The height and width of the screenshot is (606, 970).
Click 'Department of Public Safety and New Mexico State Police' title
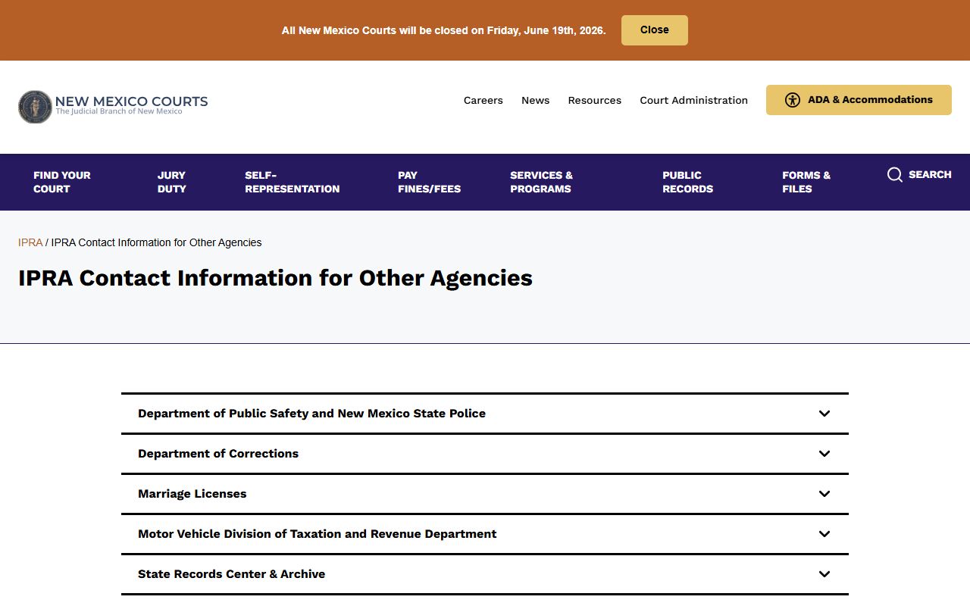[311, 414]
